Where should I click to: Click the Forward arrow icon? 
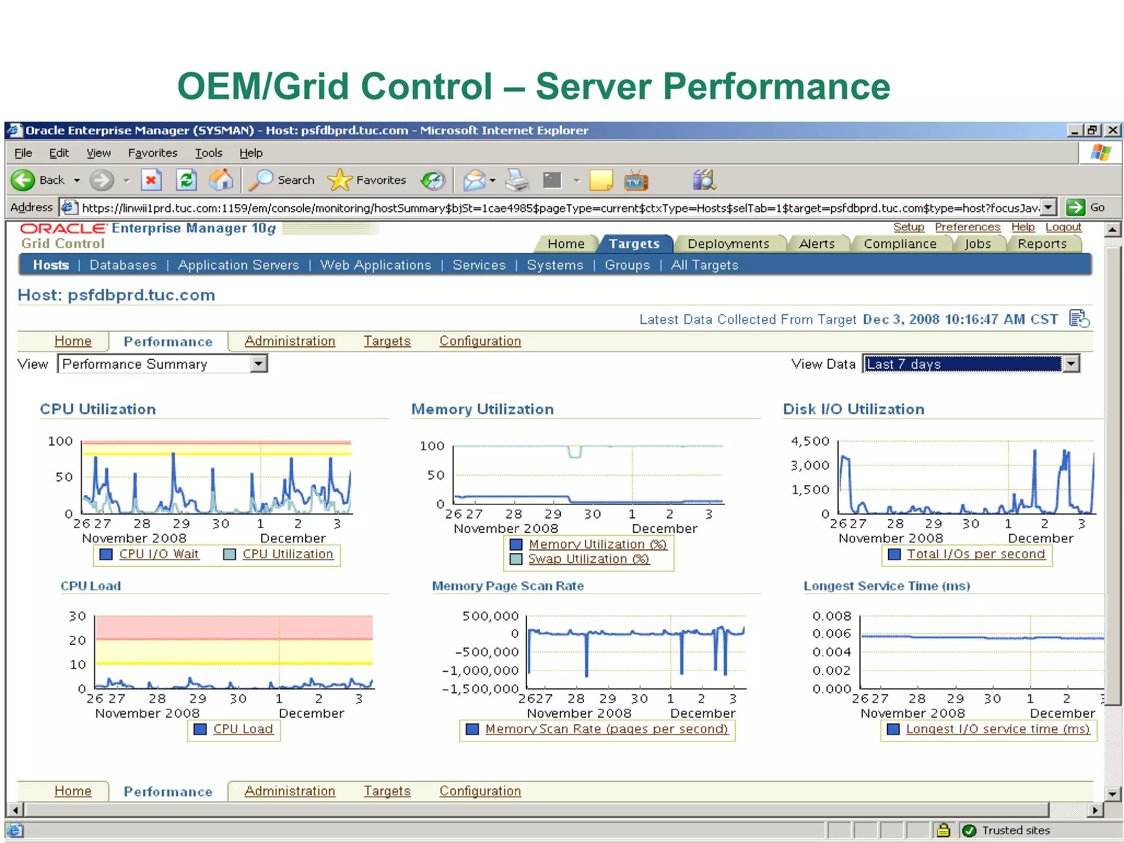point(102,180)
